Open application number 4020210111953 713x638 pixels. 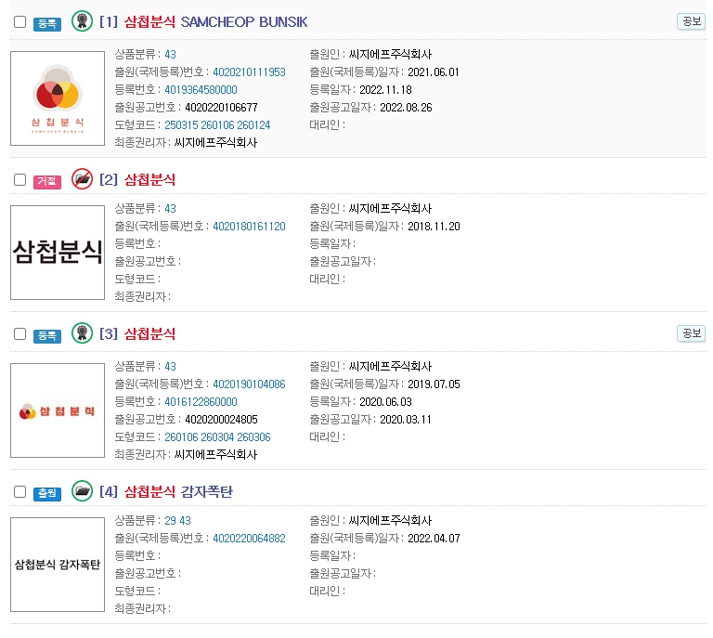[x=249, y=72]
